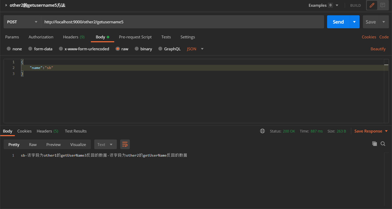
Task: Open the response Headers (5) tab
Action: (x=48, y=131)
